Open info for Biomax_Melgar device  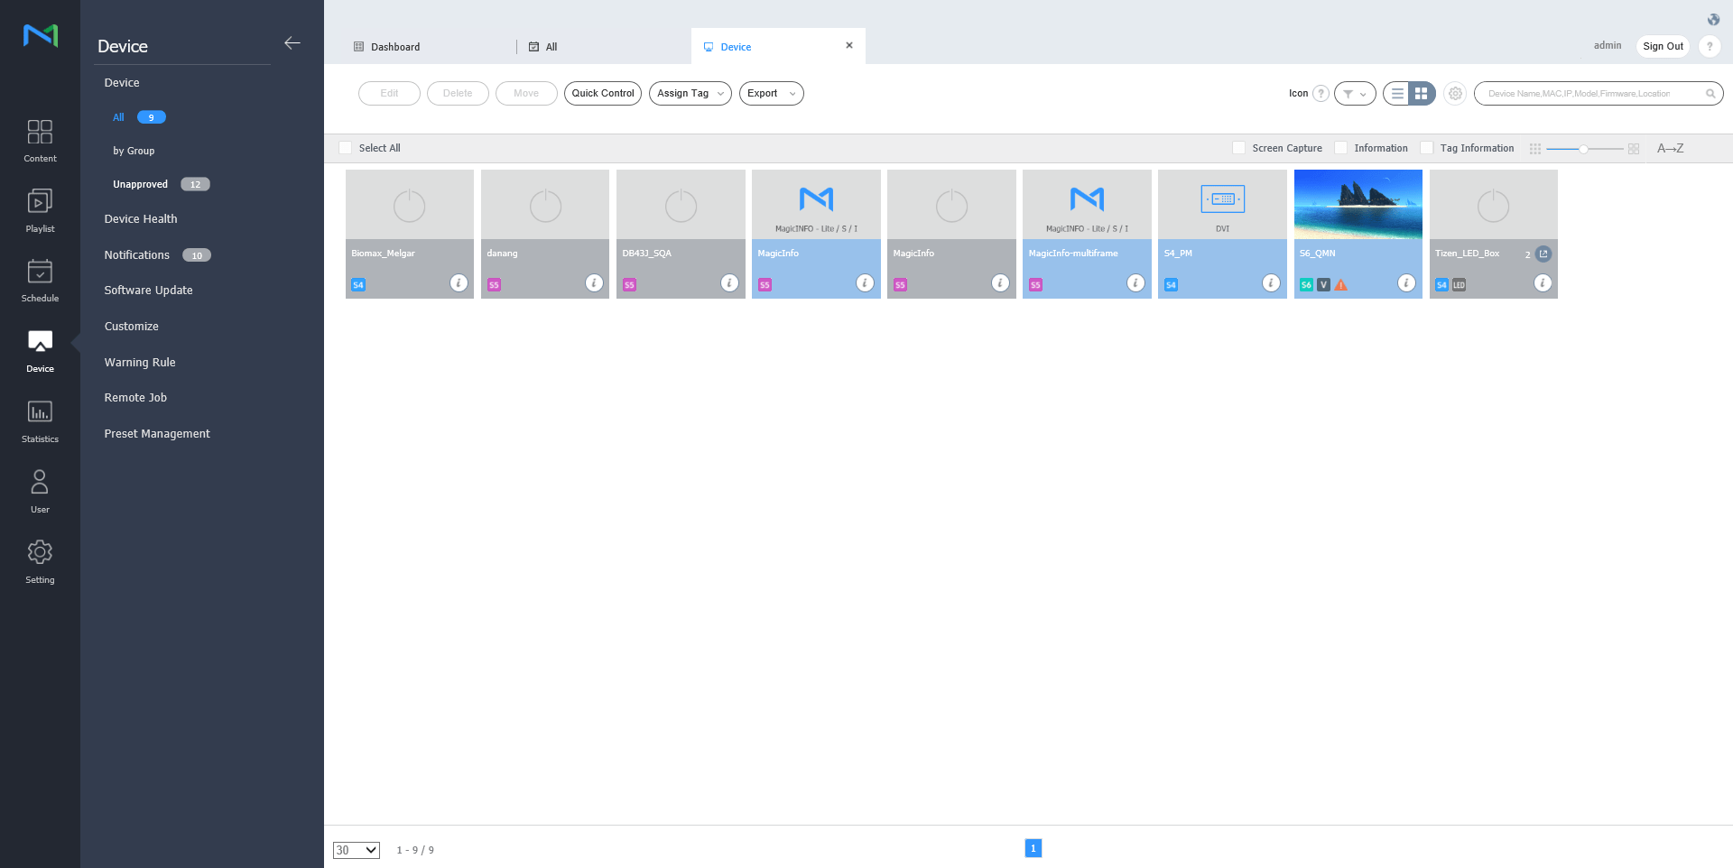[x=459, y=283]
